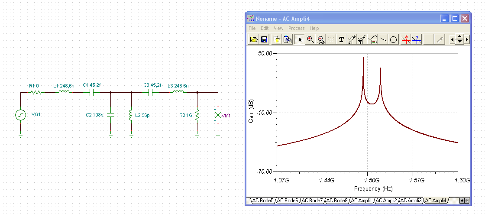Screen dimensions: 485x217
Task: Close the AC Ampli4 diagram window
Action: pyautogui.click(x=465, y=19)
